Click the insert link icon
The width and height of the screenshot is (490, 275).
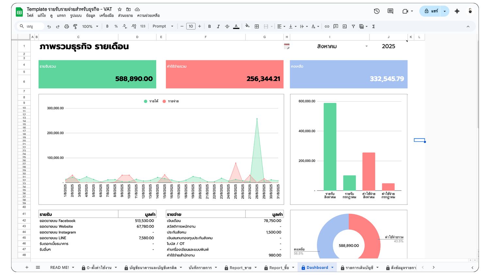(x=327, y=26)
